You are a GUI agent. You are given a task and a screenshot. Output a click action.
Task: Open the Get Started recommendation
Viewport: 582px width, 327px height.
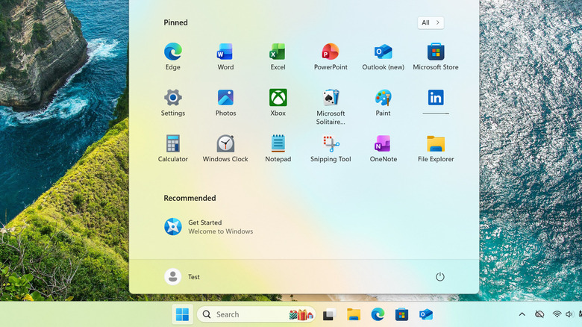209,227
